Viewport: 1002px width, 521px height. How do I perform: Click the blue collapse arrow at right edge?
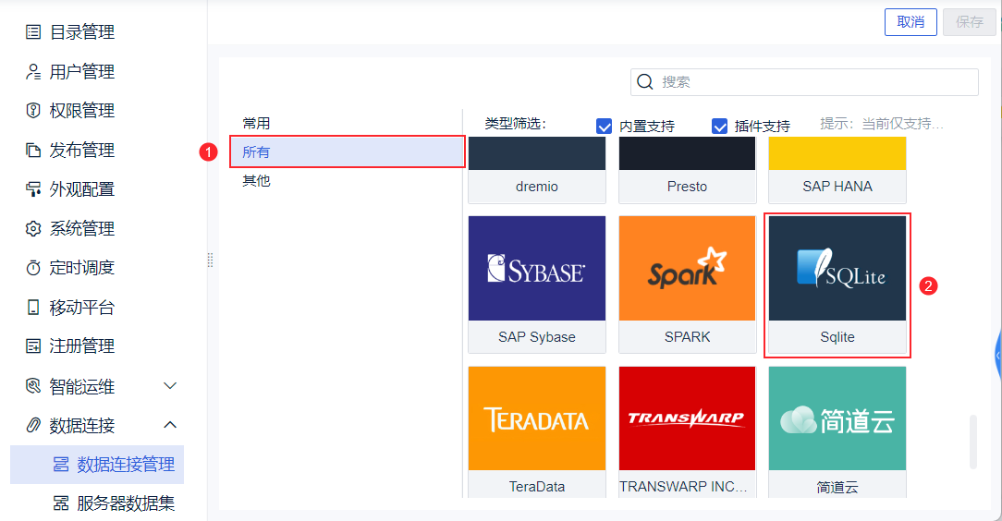point(998,356)
